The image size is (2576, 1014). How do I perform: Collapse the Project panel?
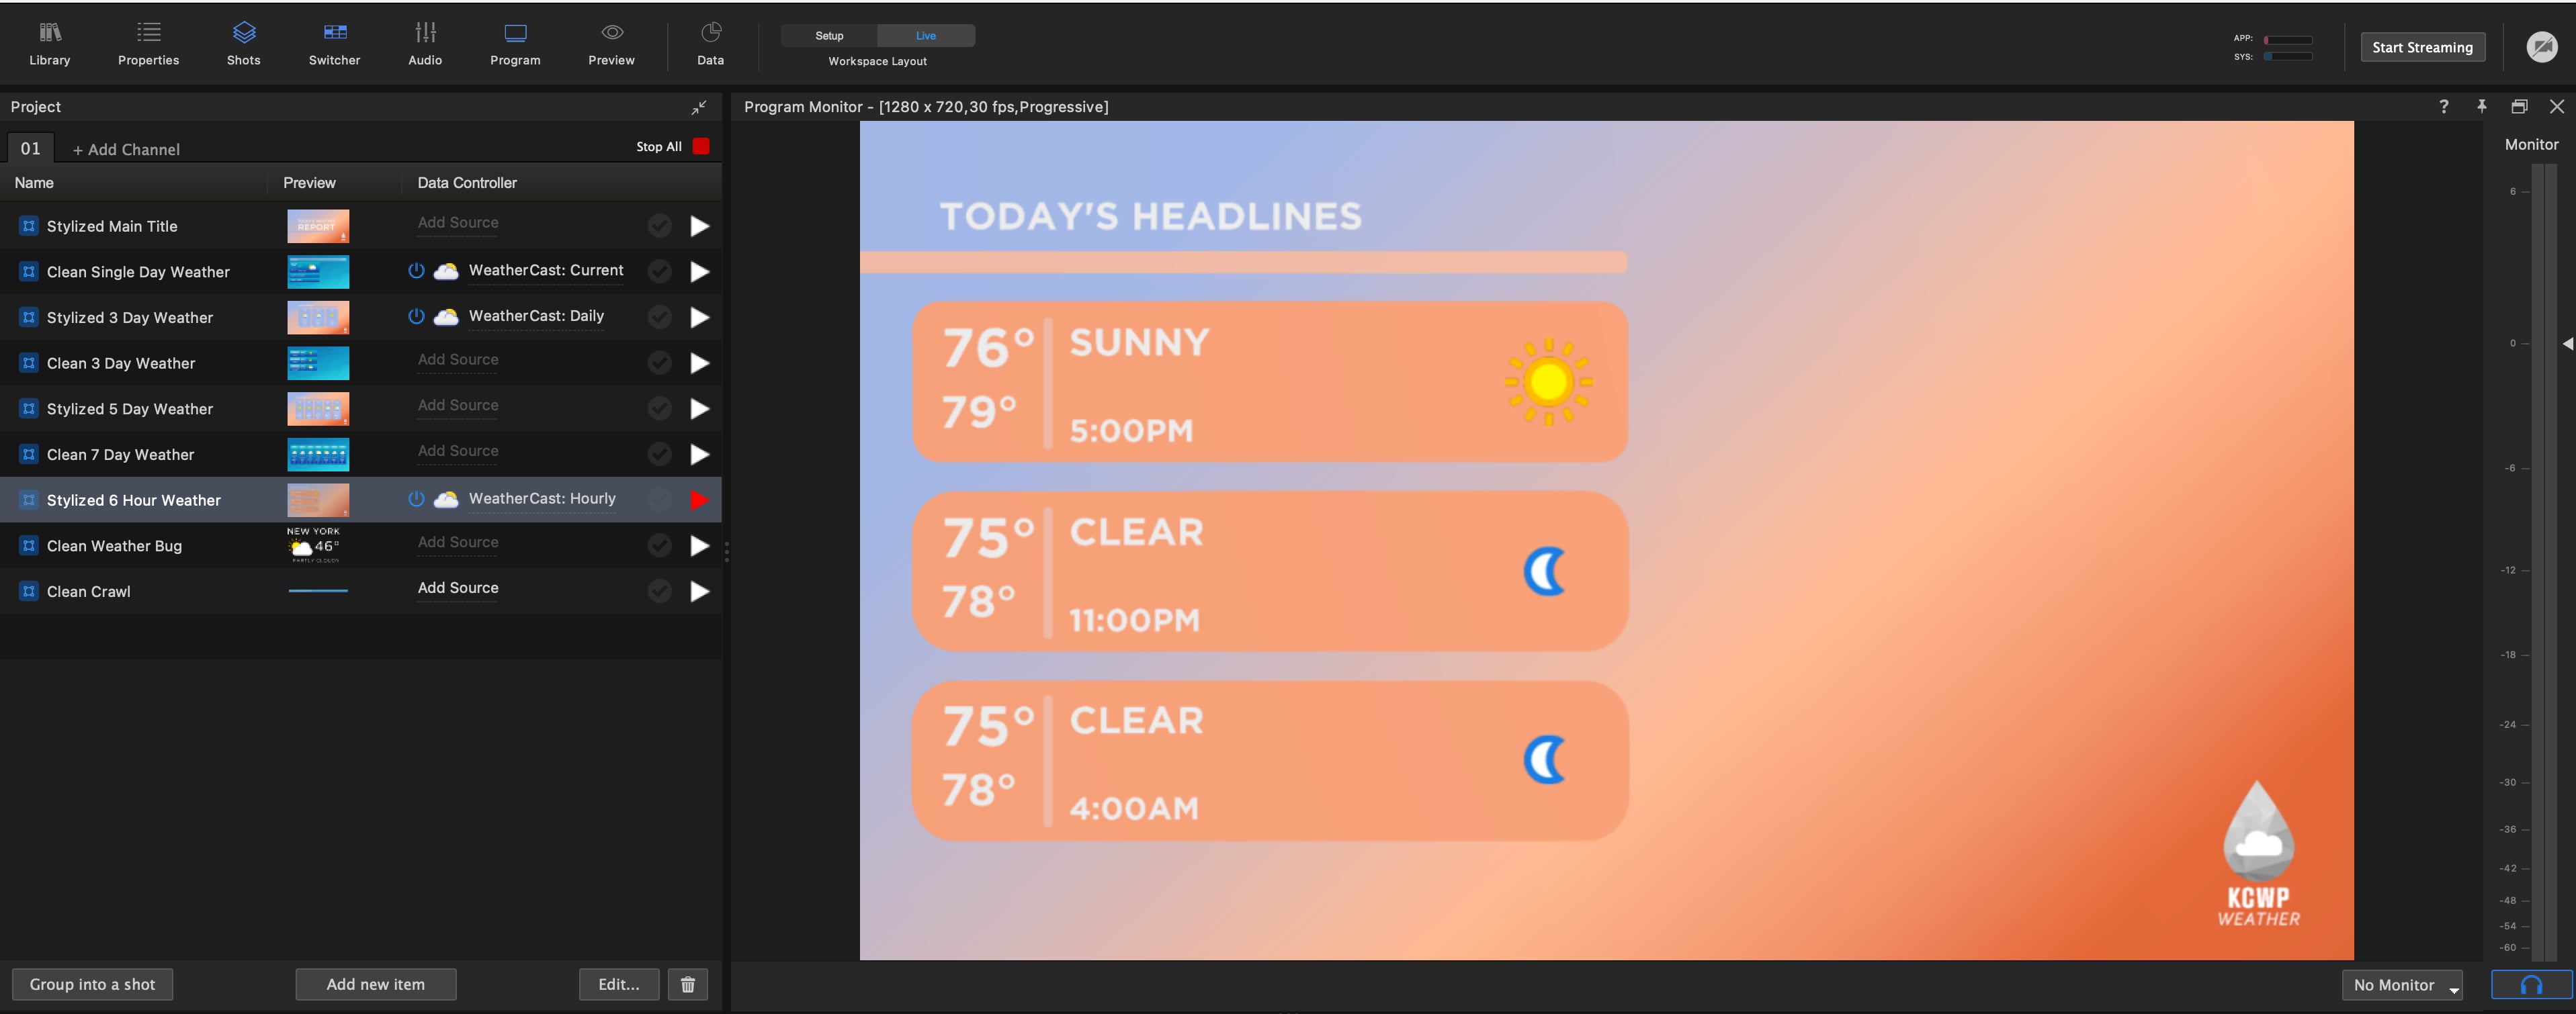[x=699, y=107]
